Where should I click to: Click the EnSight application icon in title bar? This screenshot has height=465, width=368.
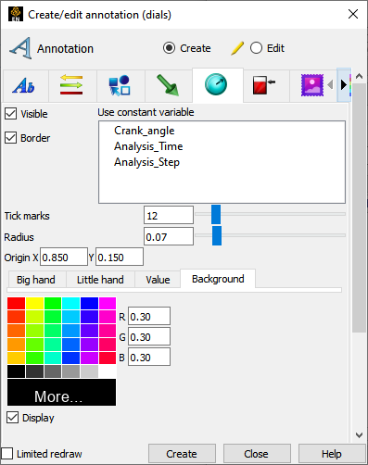[x=15, y=14]
